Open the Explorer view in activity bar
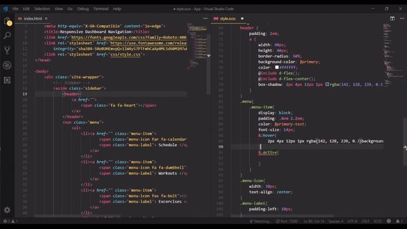The height and width of the screenshot is (229, 407). pos(7,21)
